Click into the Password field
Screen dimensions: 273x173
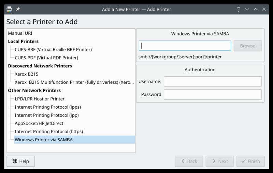coord(212,94)
